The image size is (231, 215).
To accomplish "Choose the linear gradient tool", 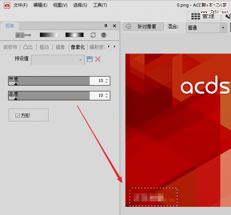I will pos(49,35).
